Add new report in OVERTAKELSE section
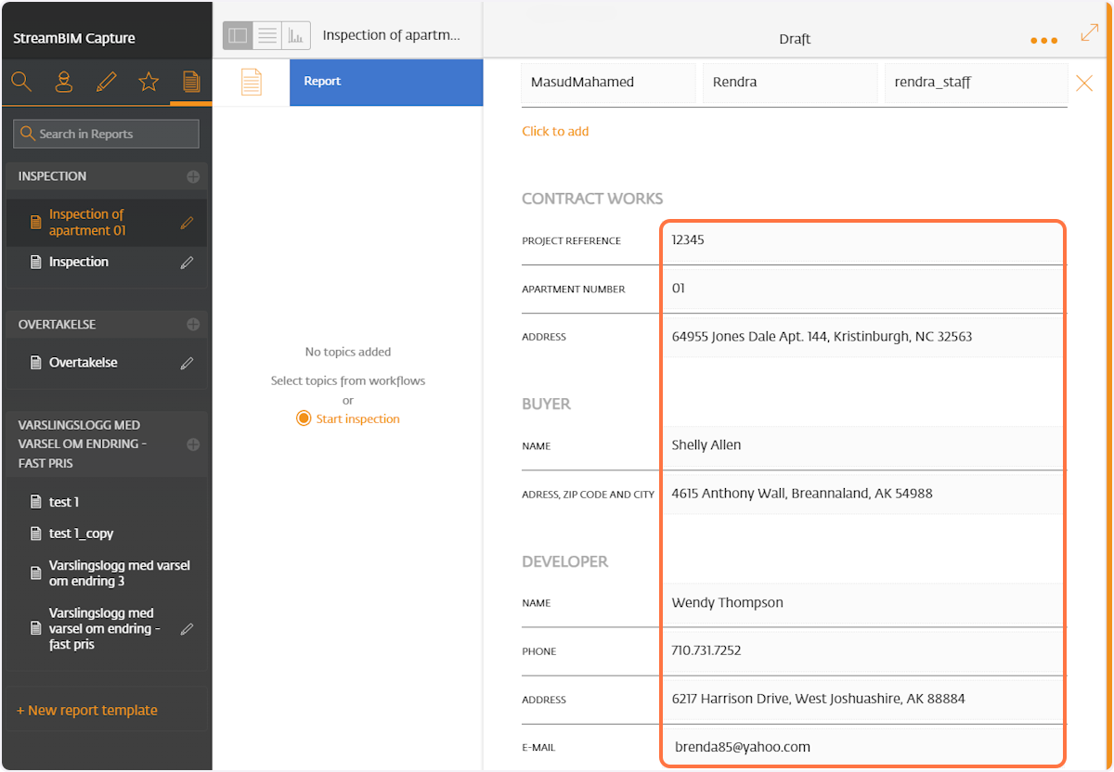This screenshot has height=772, width=1114. (x=193, y=325)
